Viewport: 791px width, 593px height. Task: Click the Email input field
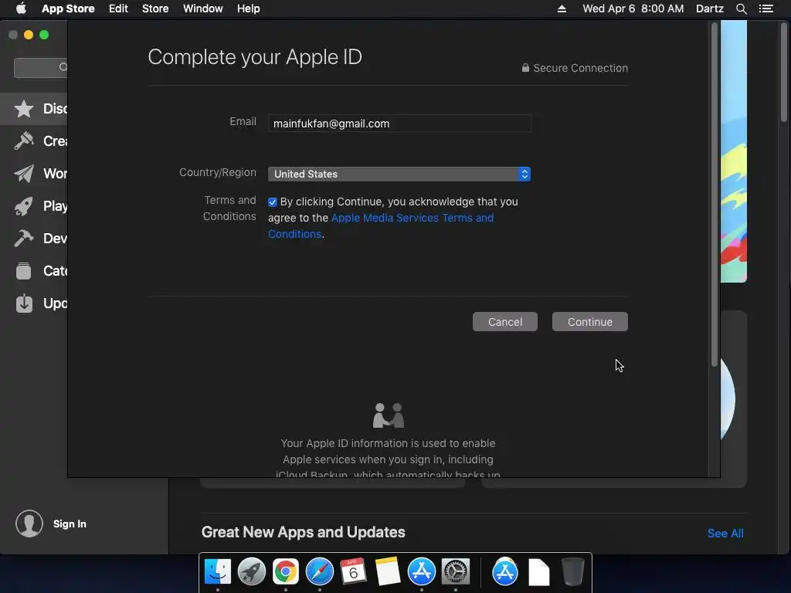click(x=399, y=124)
